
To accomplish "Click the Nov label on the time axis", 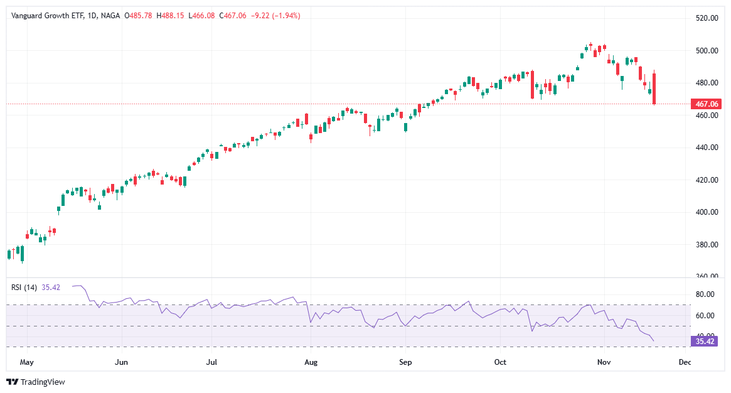I will click(603, 362).
